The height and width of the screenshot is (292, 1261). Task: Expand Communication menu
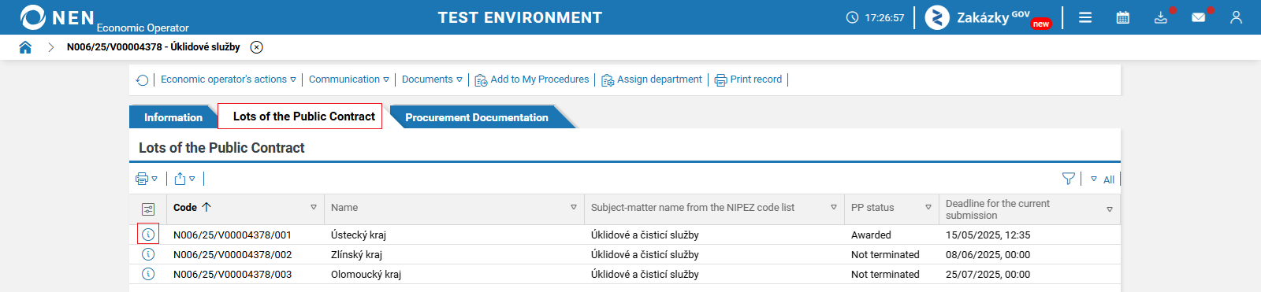349,79
